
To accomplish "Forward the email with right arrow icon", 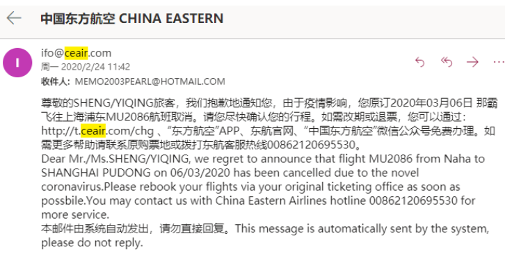I will (x=472, y=62).
